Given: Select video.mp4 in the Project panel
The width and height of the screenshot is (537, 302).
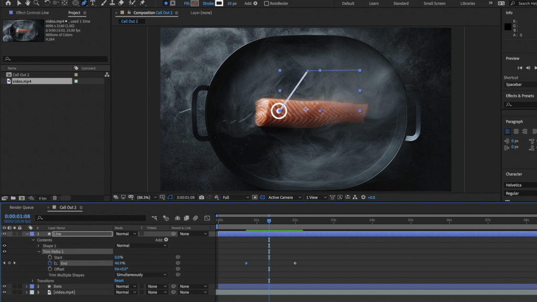Looking at the screenshot, I should [x=22, y=81].
